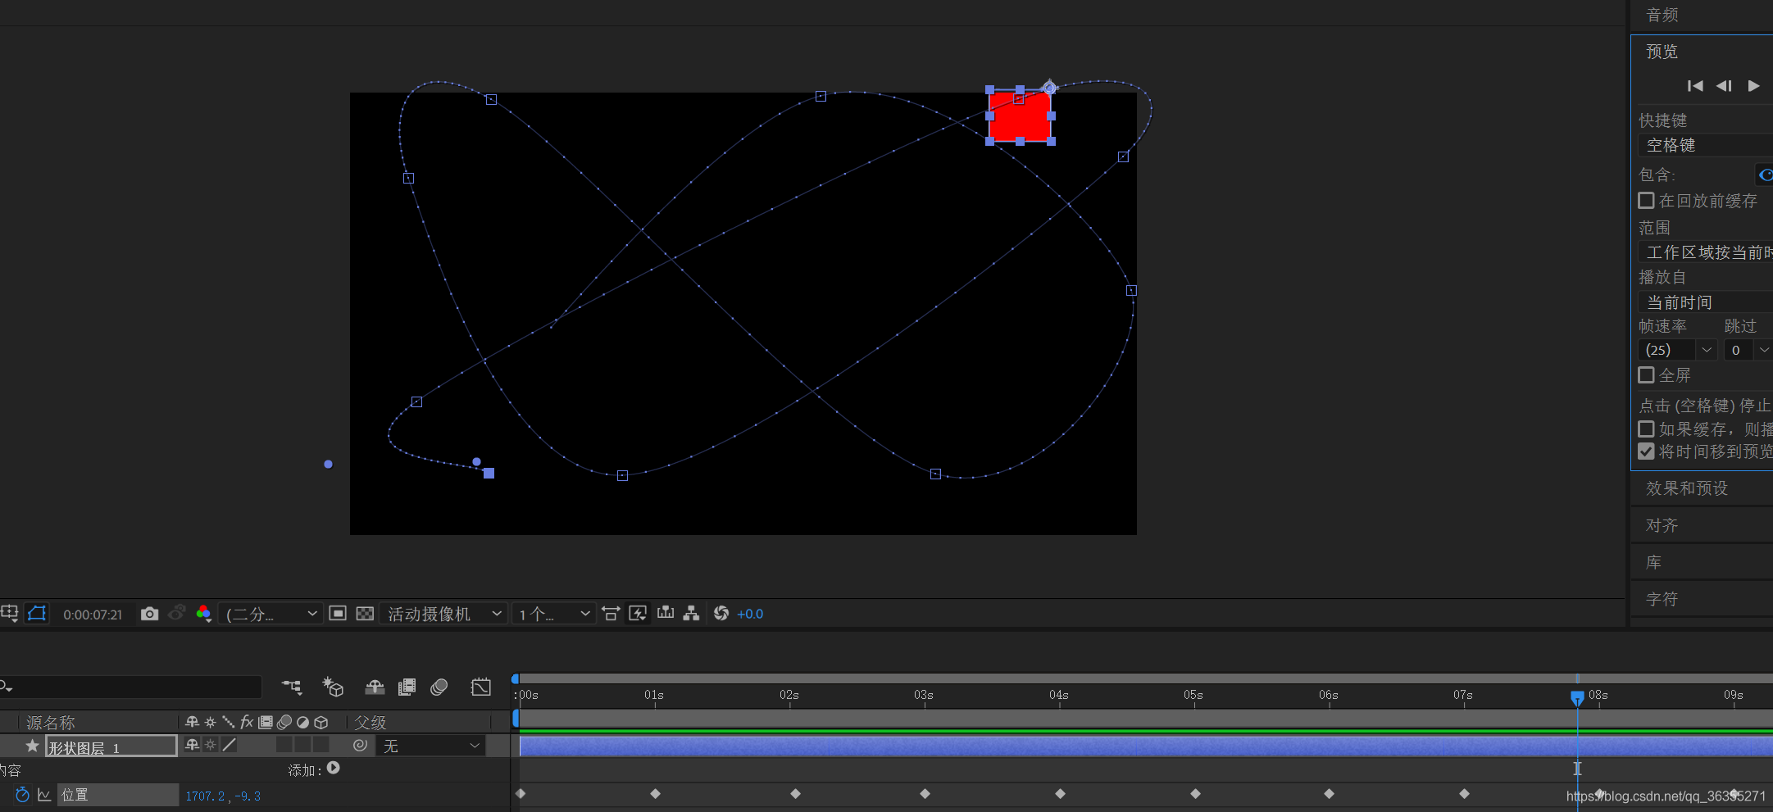Open the view layout dropdown (1个...)

(x=554, y=614)
